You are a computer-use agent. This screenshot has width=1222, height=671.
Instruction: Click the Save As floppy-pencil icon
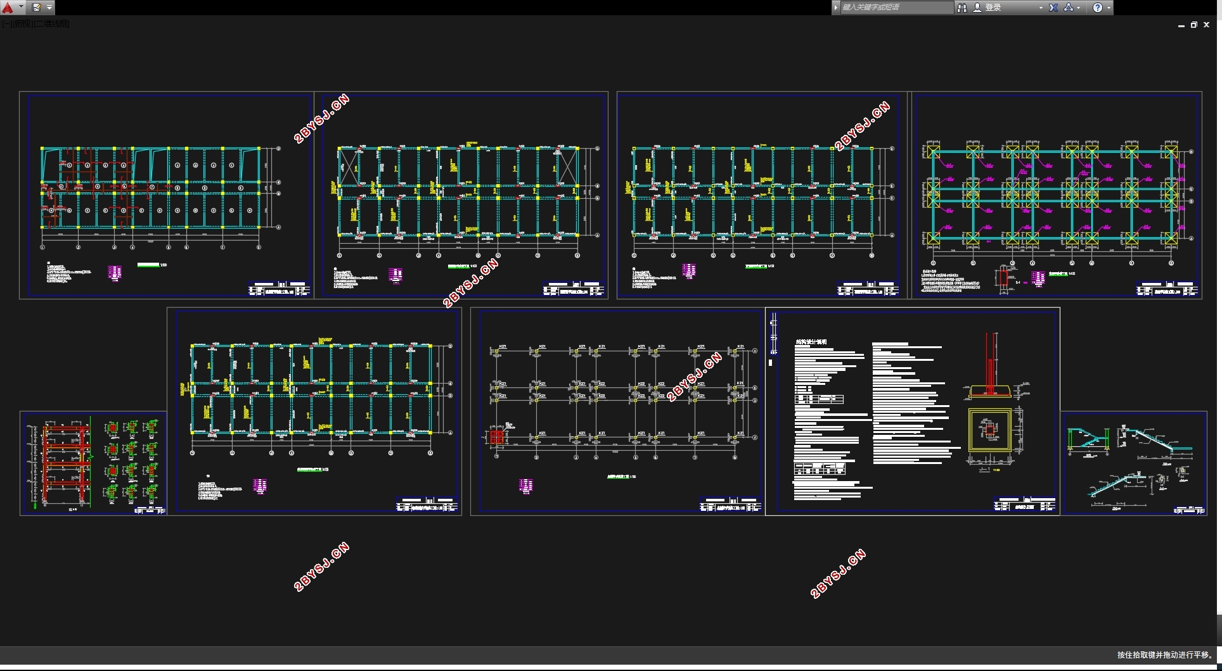37,8
